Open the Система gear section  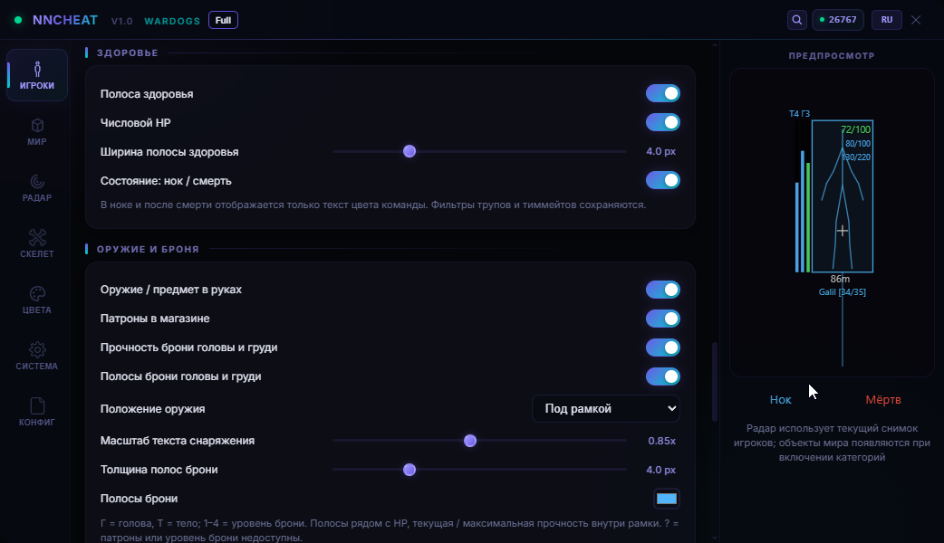[x=37, y=356]
